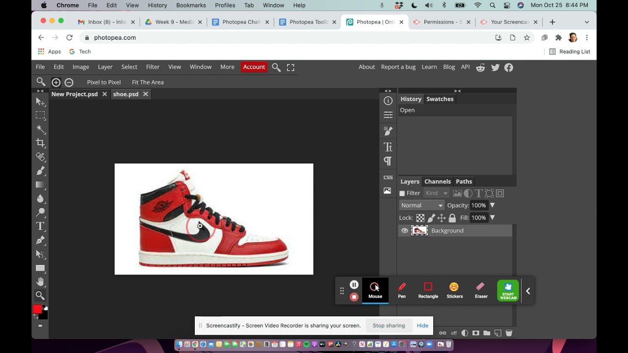628x353 pixels.
Task: Click the Zoom Out minus icon
Action: click(x=69, y=82)
